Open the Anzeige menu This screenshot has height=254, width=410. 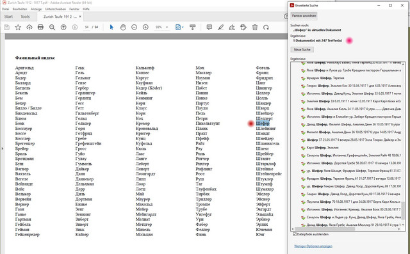36,9
